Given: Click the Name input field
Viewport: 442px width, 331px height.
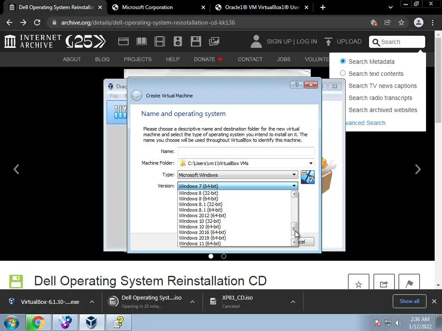Looking at the screenshot, I should pyautogui.click(x=246, y=151).
